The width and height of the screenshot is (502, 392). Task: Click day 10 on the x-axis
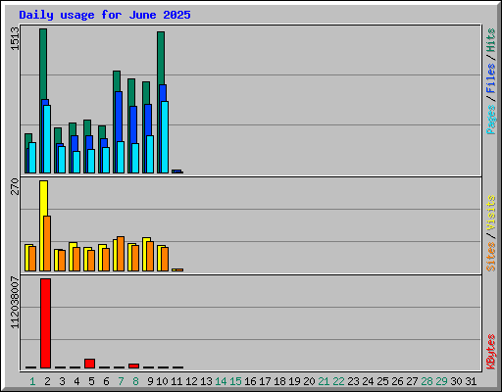coord(162,381)
